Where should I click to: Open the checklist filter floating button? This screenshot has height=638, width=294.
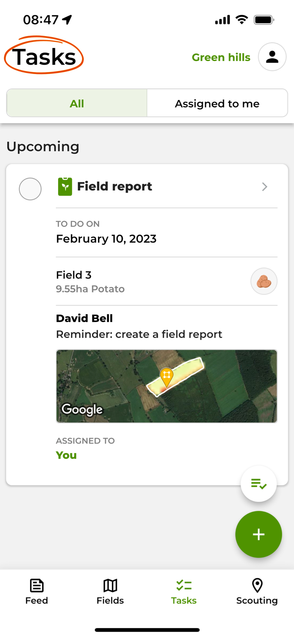258,484
